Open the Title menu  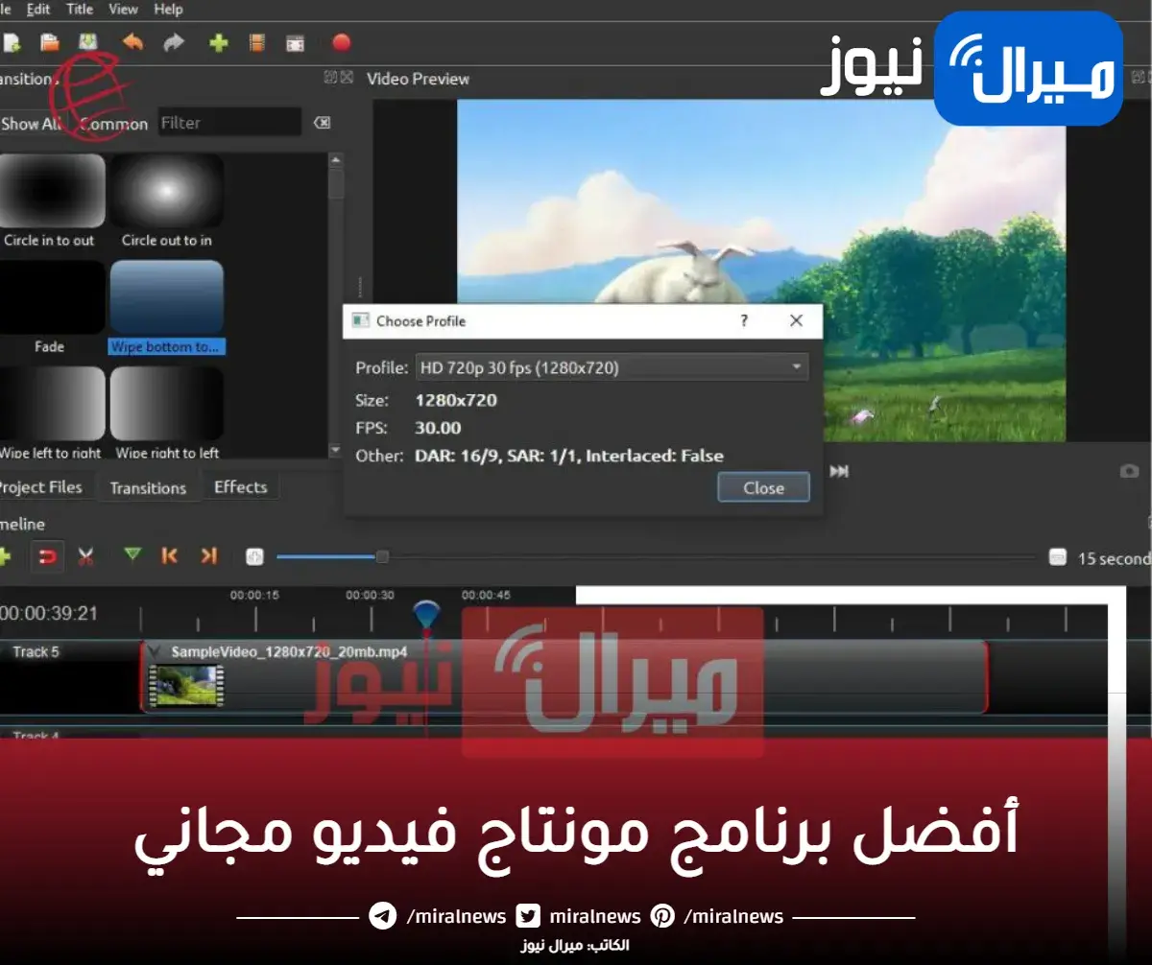pyautogui.click(x=80, y=9)
